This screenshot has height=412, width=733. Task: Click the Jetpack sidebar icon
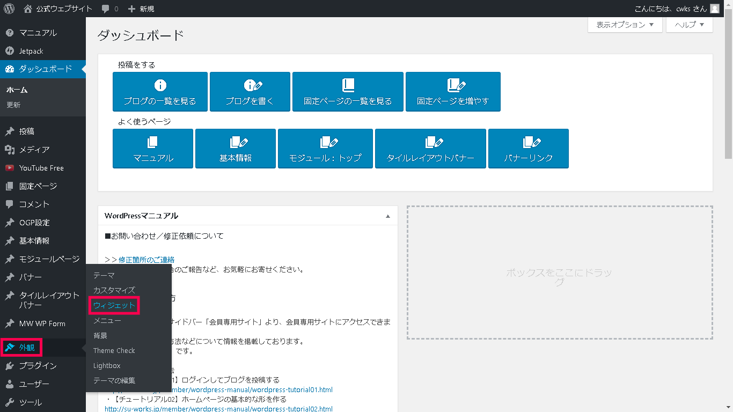click(x=9, y=51)
